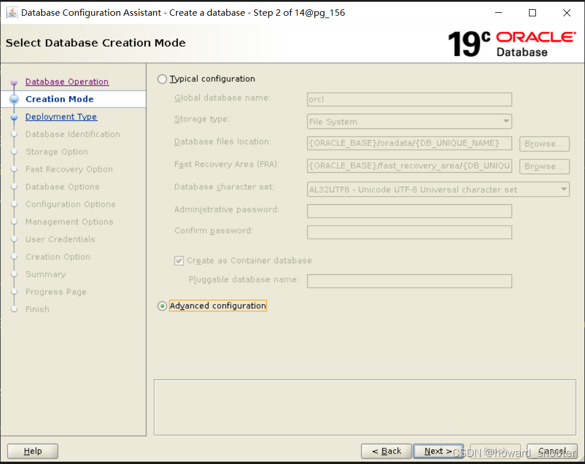Click the Database Identification step
The height and width of the screenshot is (464, 585).
point(73,134)
